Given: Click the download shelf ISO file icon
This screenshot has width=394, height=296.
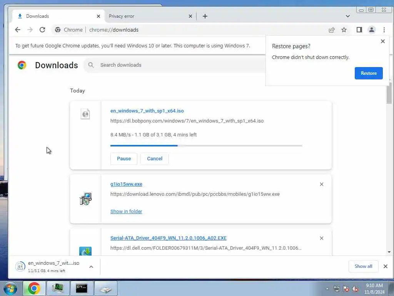Looking at the screenshot, I should click(20, 266).
